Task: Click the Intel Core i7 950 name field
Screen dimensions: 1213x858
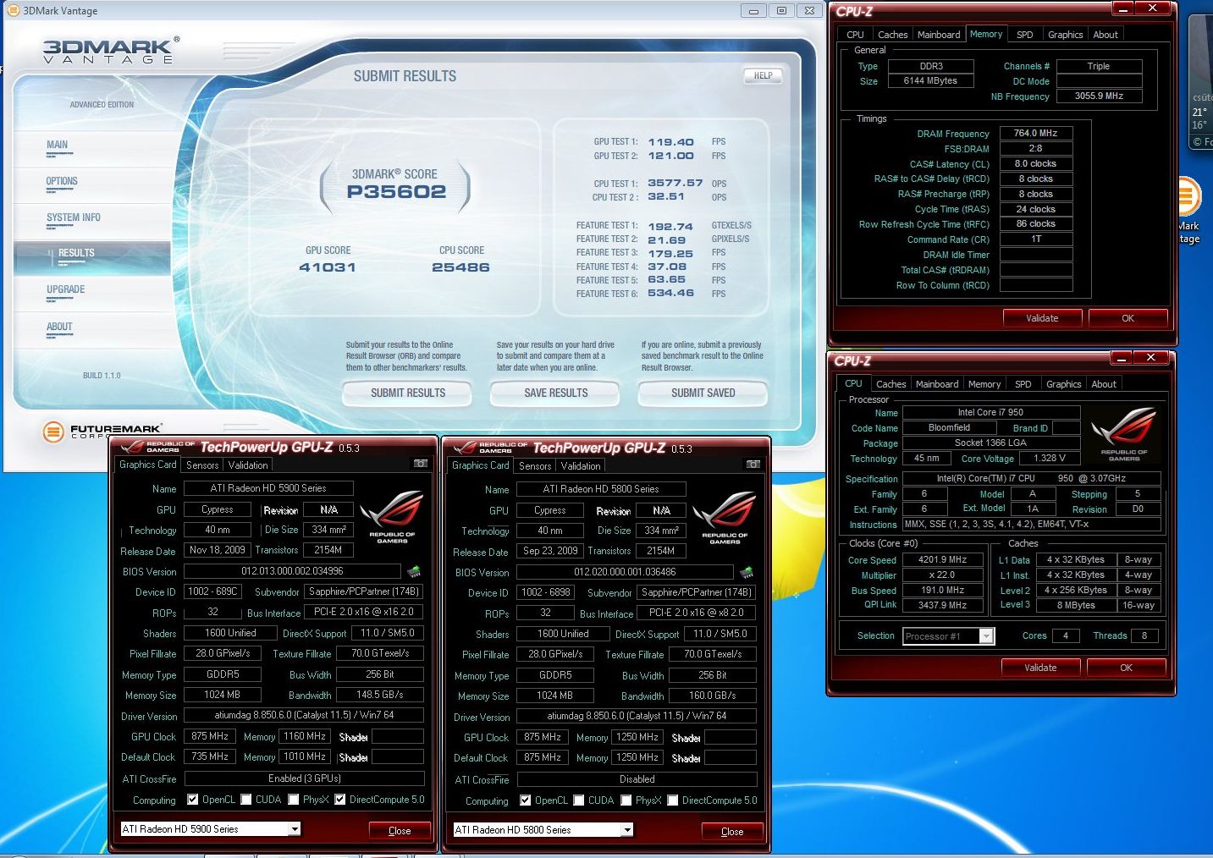Action: tap(990, 412)
